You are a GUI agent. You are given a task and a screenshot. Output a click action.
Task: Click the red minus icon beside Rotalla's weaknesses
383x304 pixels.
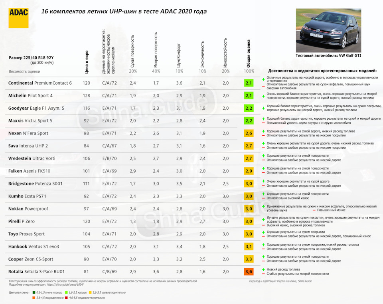(263, 274)
